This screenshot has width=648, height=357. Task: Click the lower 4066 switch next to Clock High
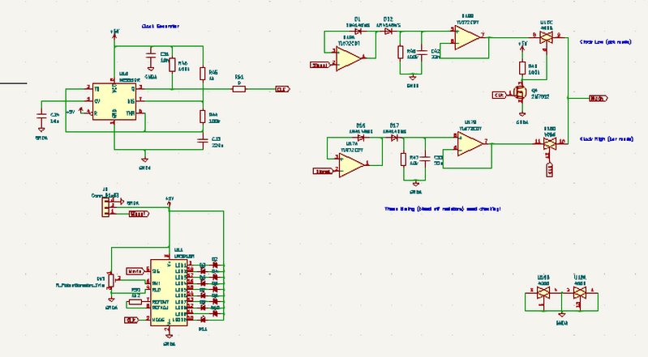[x=551, y=142]
